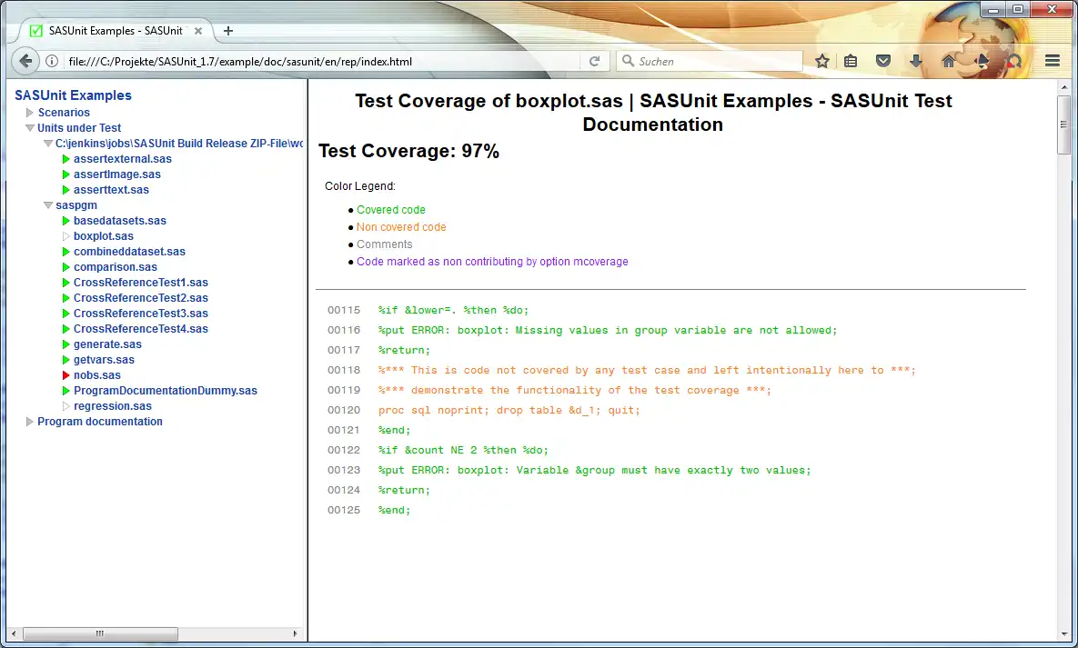Viewport: 1078px width, 648px height.
Task: Open the bookmarks list icon
Action: point(851,61)
